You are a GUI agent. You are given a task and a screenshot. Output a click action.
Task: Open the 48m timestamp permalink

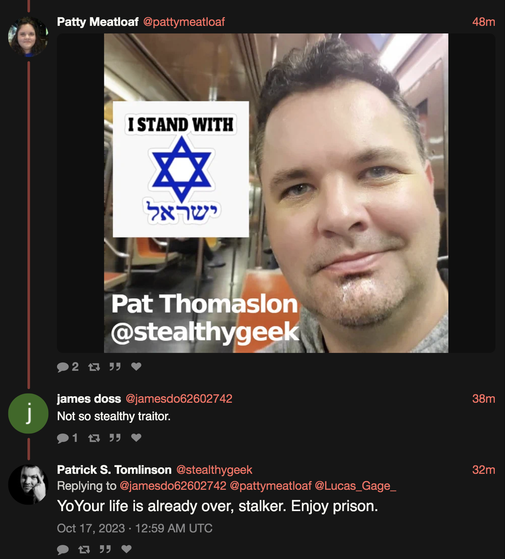point(484,22)
